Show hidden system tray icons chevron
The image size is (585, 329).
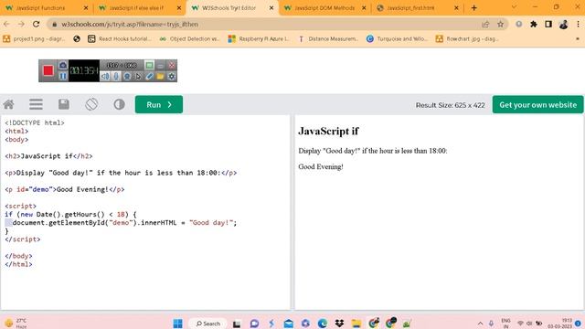coord(480,323)
